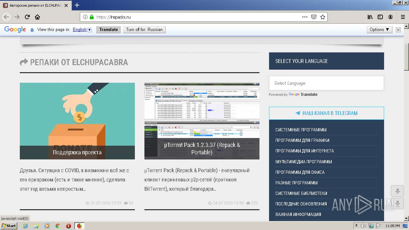Click date 31.07.2020 23:59
The width and height of the screenshot is (409, 230).
pyautogui.click(x=104, y=203)
